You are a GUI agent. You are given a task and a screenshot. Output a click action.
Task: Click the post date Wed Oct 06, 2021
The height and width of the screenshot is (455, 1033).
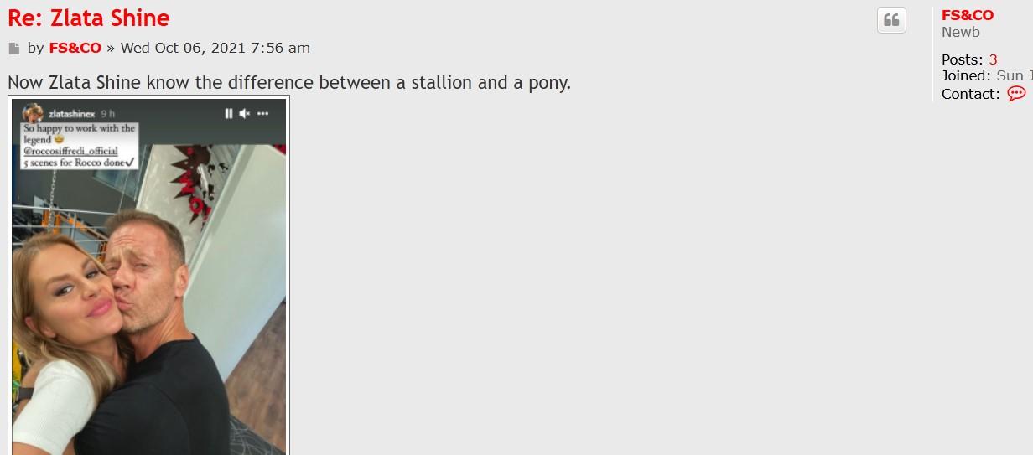pyautogui.click(x=215, y=48)
